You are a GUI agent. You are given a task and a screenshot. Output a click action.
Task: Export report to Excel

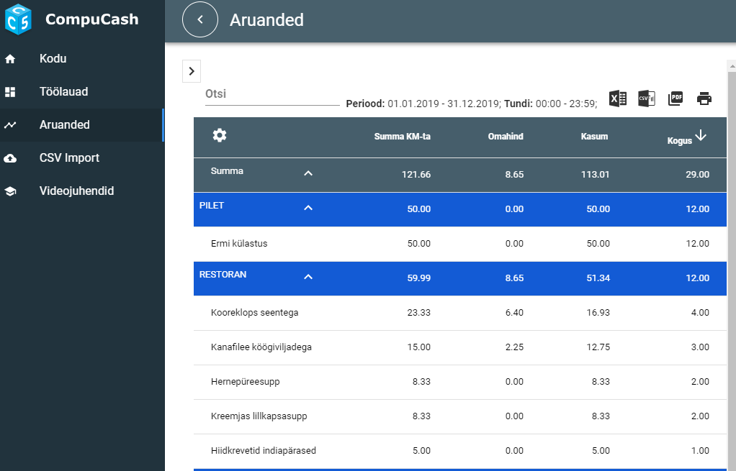click(x=618, y=99)
